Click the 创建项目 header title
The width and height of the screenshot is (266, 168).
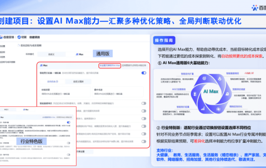(x=35, y=37)
